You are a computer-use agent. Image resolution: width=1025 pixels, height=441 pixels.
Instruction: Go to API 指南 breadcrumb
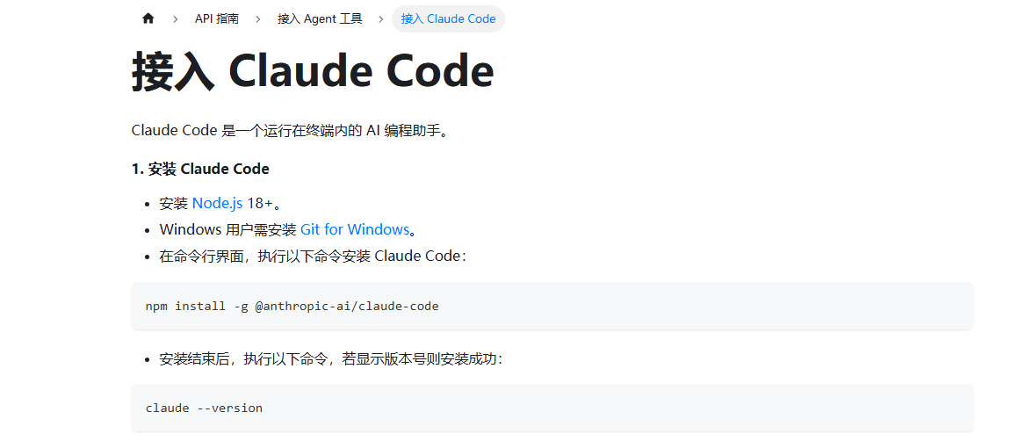tap(216, 18)
